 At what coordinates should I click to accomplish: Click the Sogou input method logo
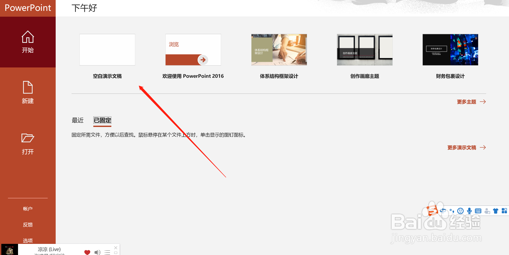pyautogui.click(x=432, y=211)
